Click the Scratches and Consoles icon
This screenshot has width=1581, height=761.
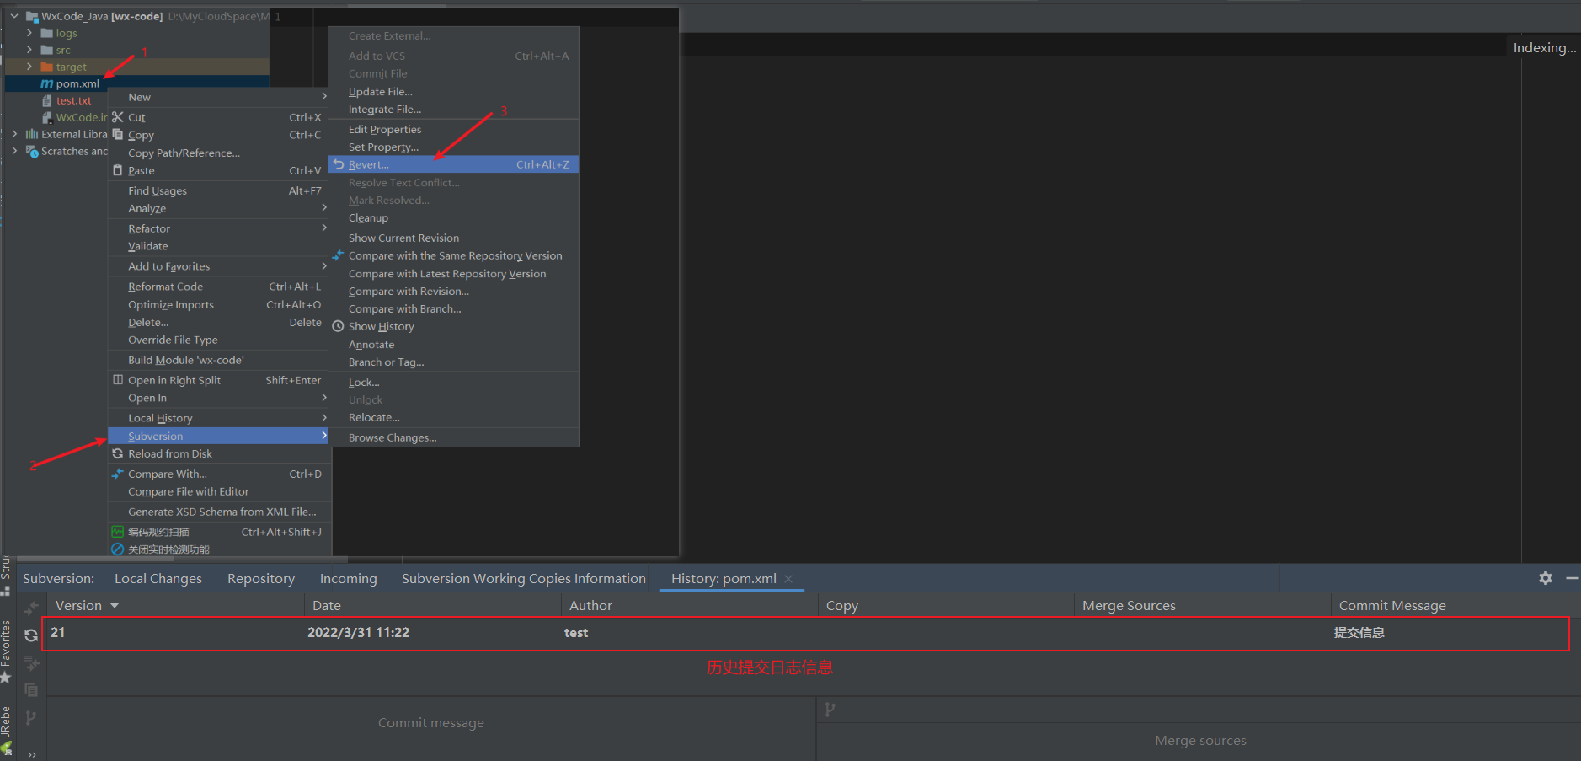pyautogui.click(x=32, y=152)
